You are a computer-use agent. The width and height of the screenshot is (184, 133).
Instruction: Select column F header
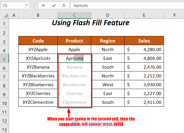pos(174,15)
